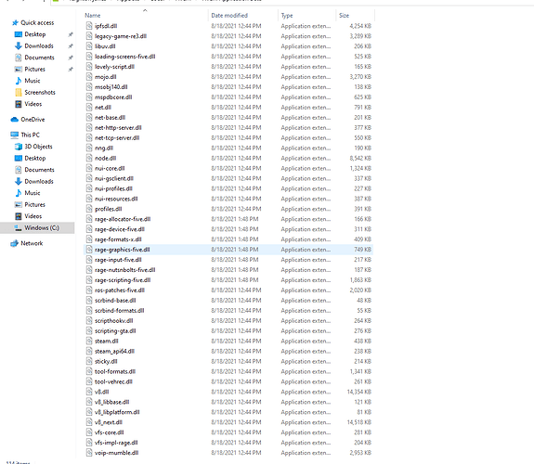Open 3D Objects under This PC

pos(38,147)
